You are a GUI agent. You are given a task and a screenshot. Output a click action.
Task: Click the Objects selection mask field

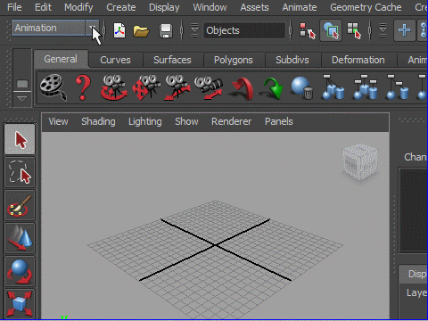tap(244, 30)
